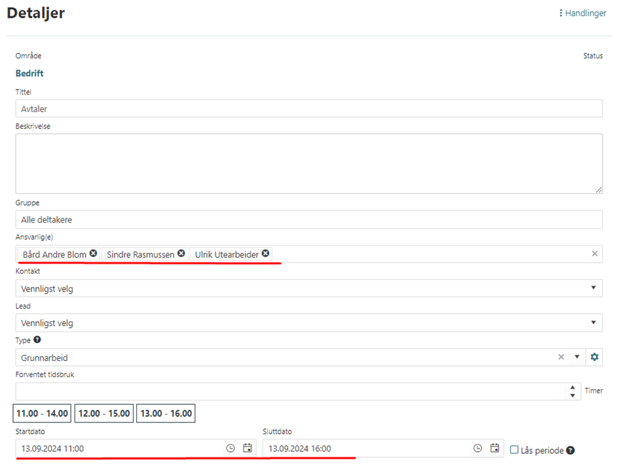Open the Sluttdato time picker clock
The image size is (619, 469).
pyautogui.click(x=478, y=448)
